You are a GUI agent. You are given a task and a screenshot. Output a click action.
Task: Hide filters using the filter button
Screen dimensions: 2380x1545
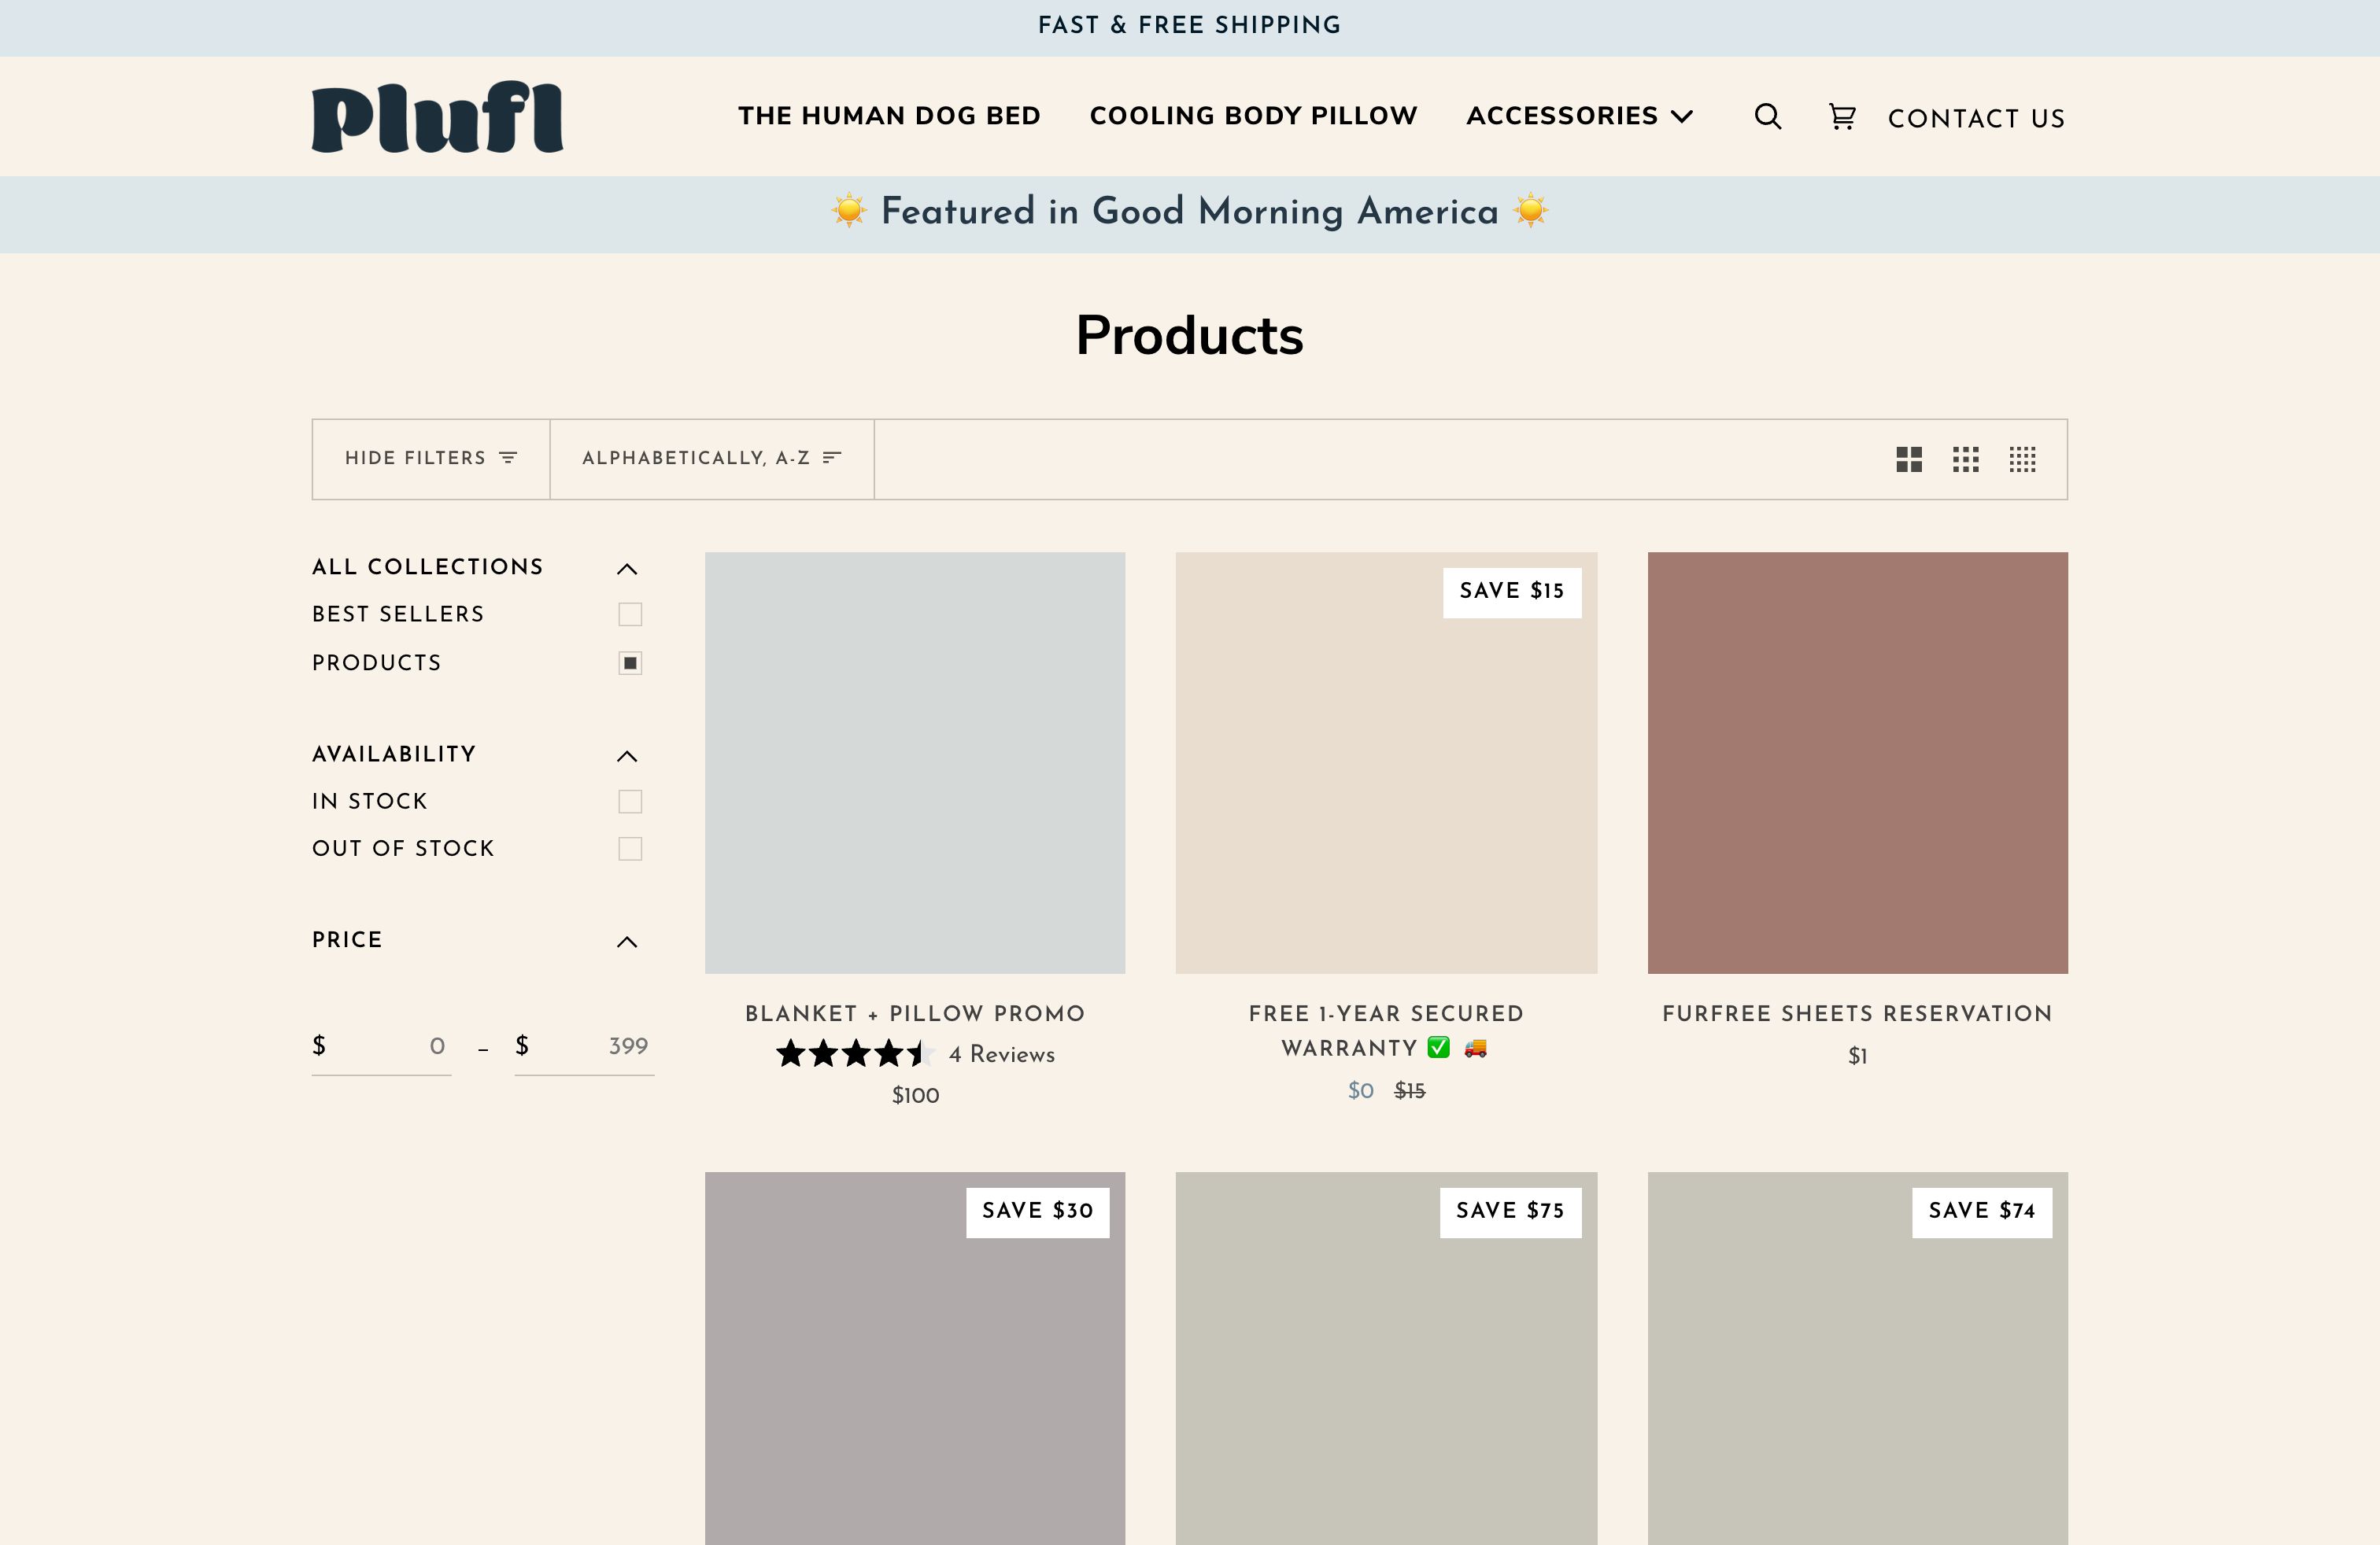(x=431, y=459)
